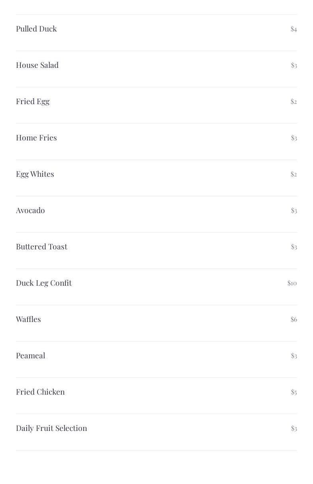Screen dimensions: 313x484
Task: Click the $2 price beside Fried Egg
Action: point(294,101)
